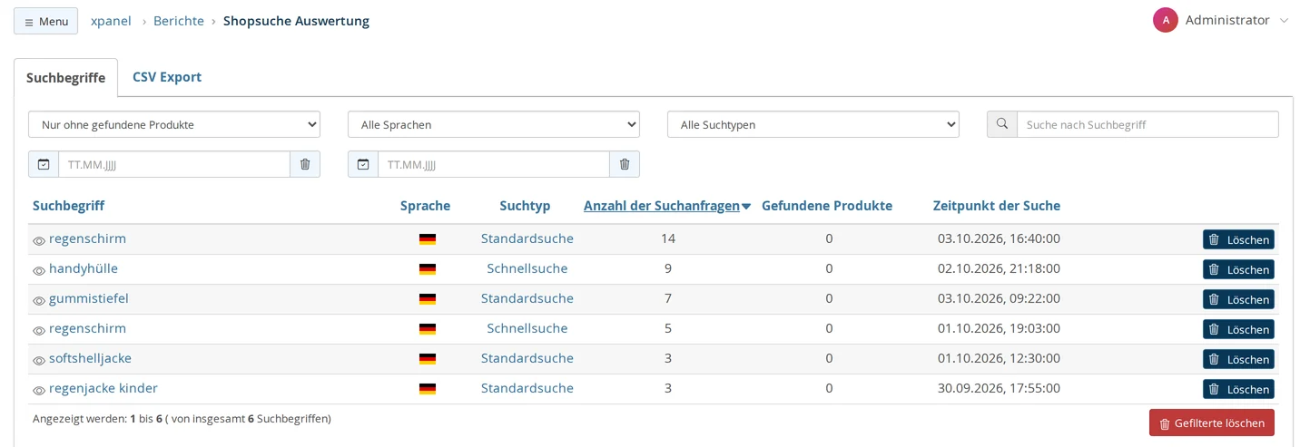Click the 'Shopsuche Auswertung' breadcrumb title

(296, 21)
